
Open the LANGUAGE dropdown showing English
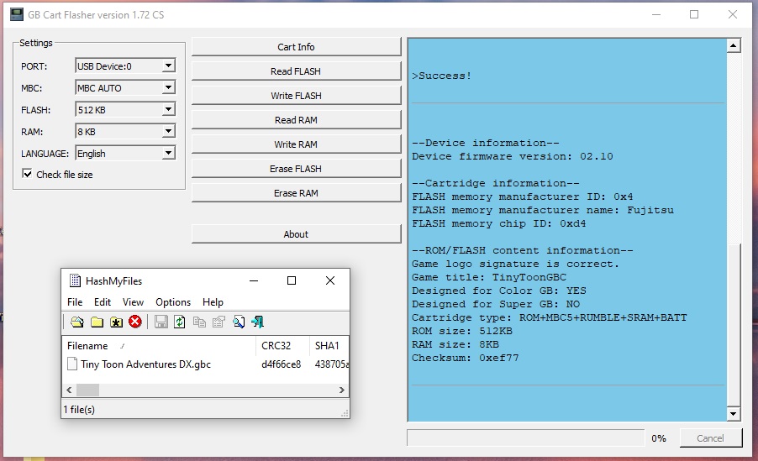(125, 153)
